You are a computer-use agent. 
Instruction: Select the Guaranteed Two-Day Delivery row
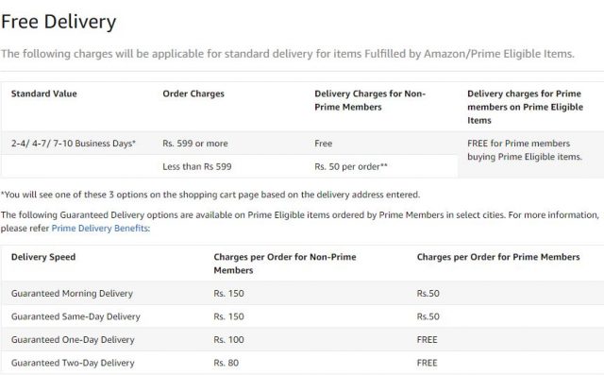302,363
